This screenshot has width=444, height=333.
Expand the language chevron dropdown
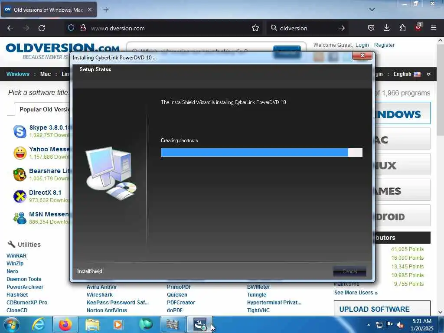(x=428, y=74)
